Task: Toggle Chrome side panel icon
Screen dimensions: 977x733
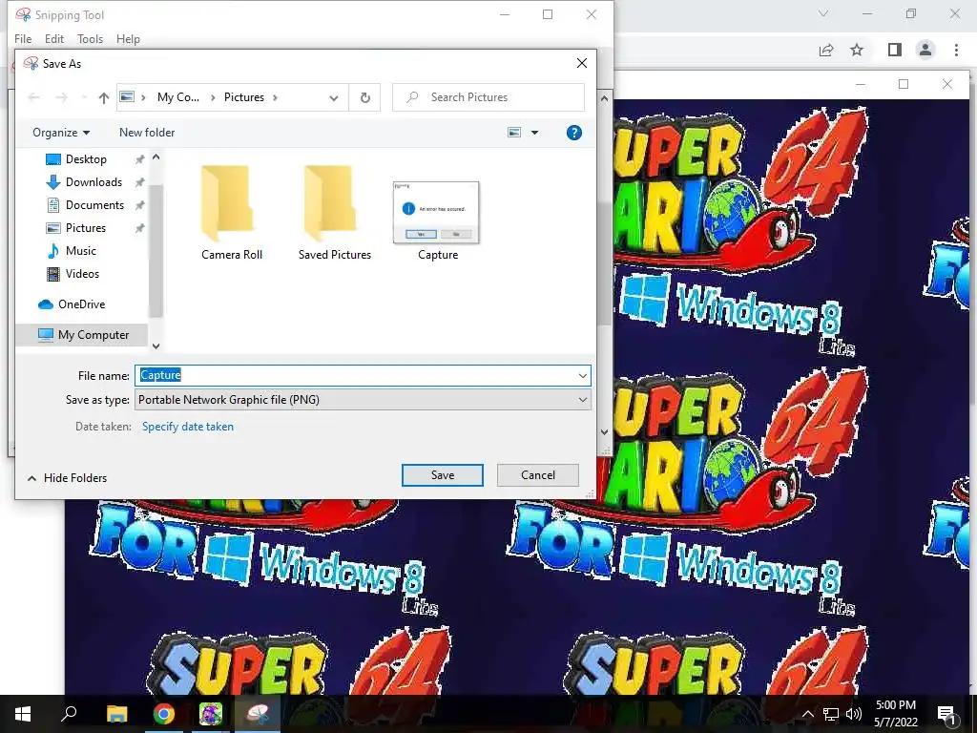Action: 895,50
